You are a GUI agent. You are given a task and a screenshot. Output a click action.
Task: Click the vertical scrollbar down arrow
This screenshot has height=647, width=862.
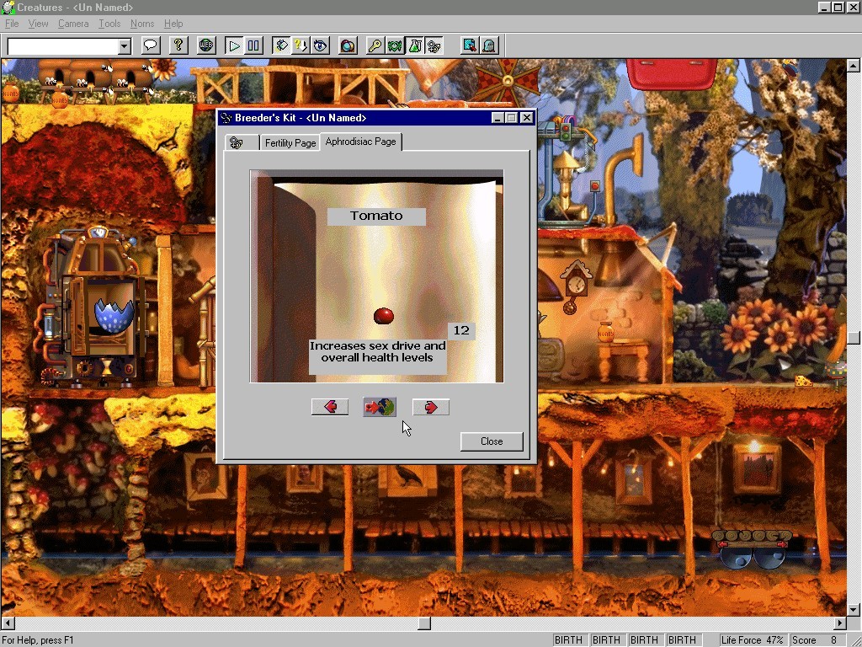854,610
